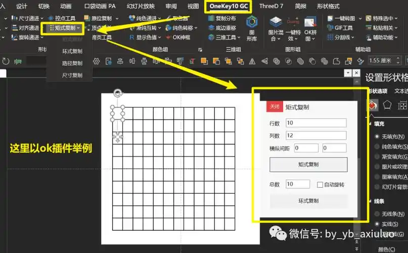This screenshot has width=408, height=253.
Task: Collapse the 线条 line section
Action: [370, 201]
